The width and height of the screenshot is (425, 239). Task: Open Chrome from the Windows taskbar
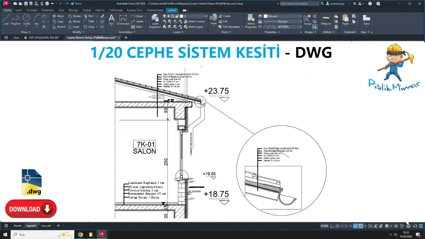tap(80, 235)
